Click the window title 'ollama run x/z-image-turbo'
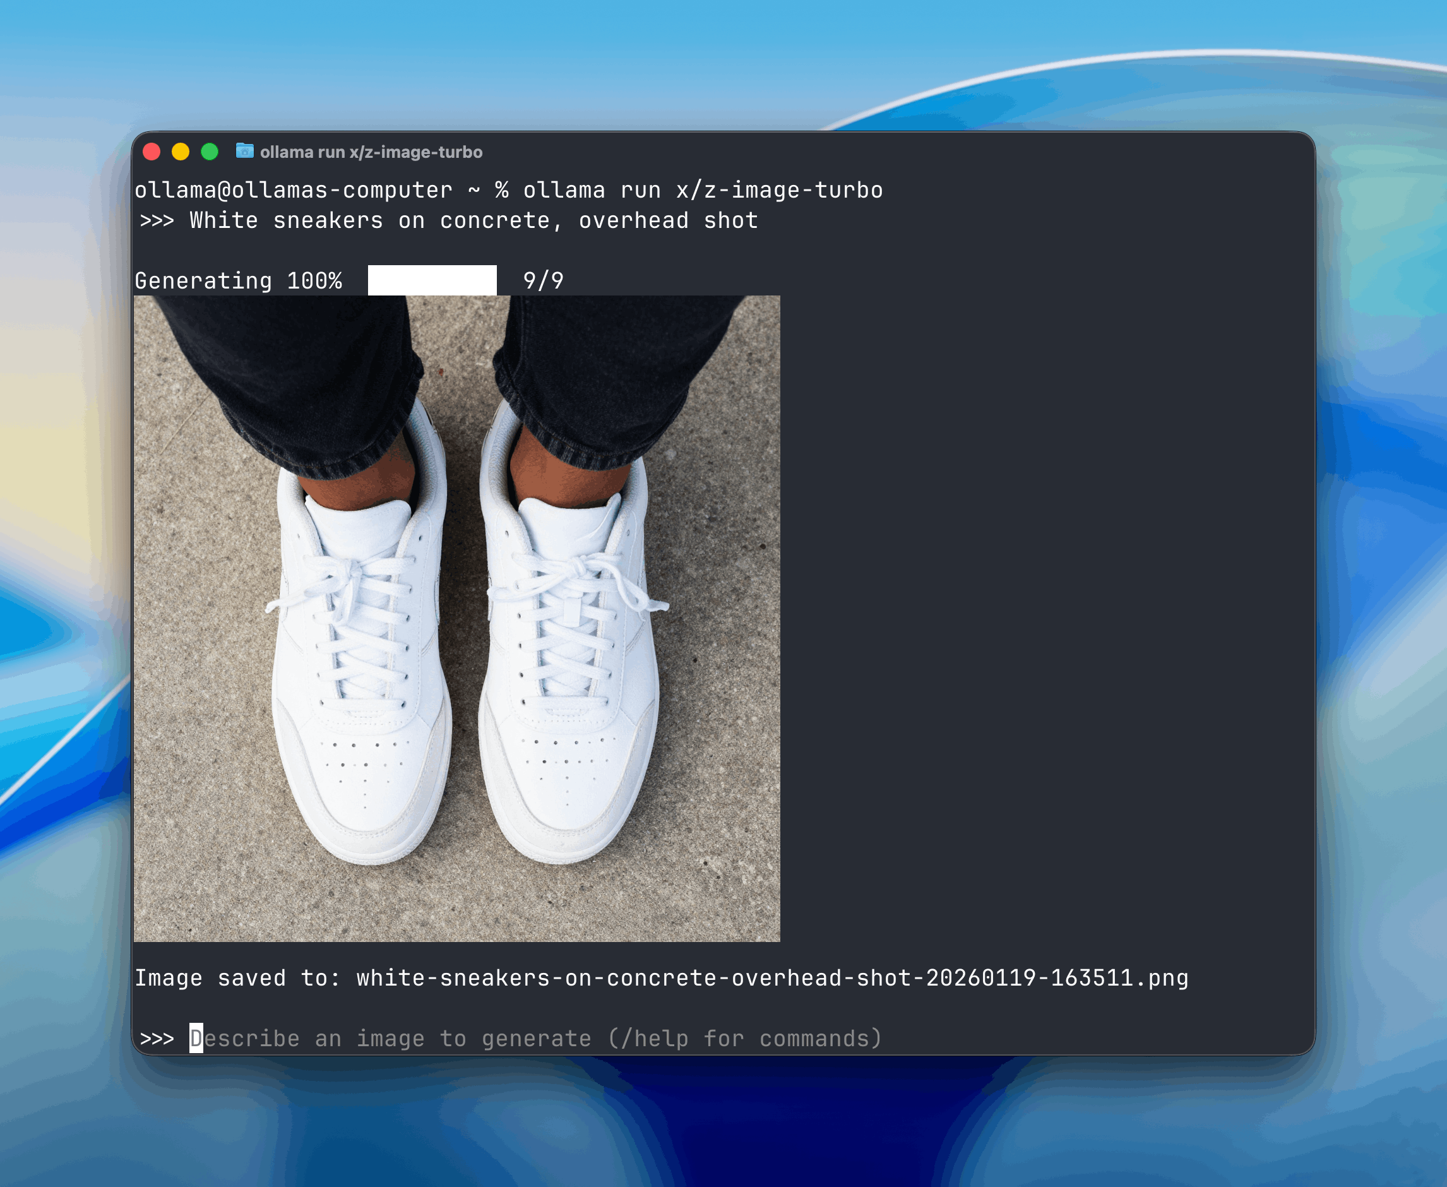Viewport: 1447px width, 1187px height. [371, 152]
